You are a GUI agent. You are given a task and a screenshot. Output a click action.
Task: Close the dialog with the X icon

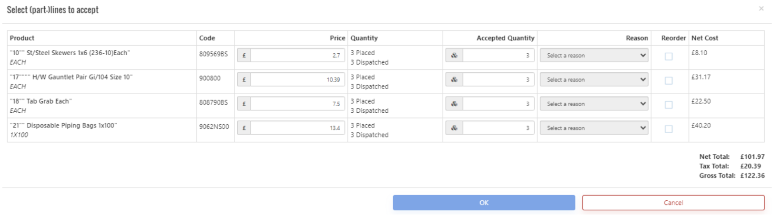761,9
